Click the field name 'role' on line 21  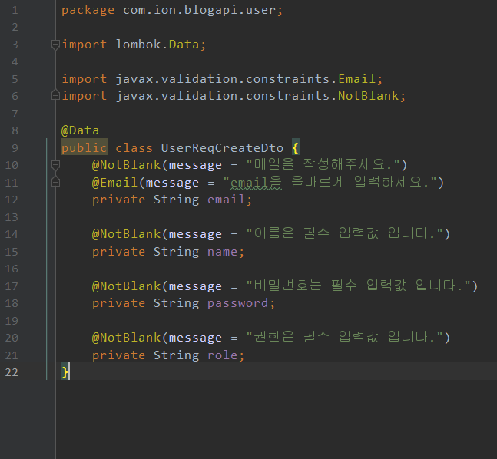click(x=222, y=355)
